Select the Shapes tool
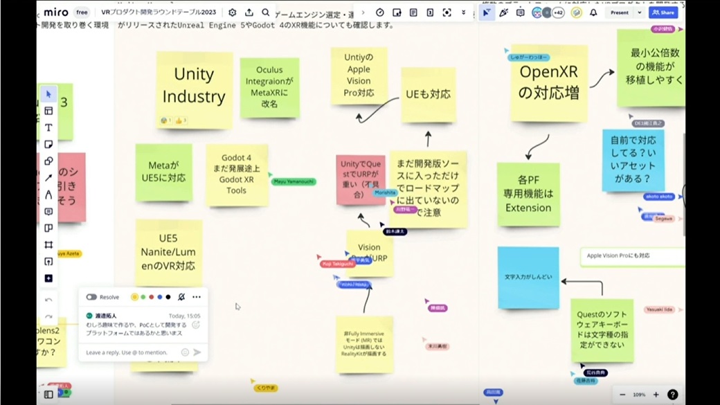This screenshot has width=720, height=405. click(x=48, y=161)
